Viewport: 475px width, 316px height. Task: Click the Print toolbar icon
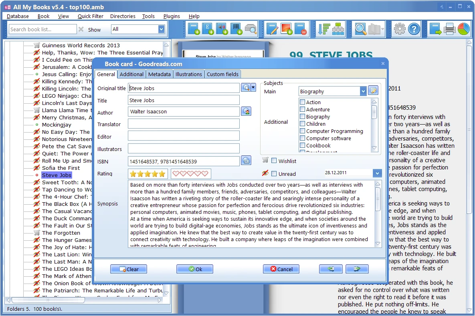point(450,29)
